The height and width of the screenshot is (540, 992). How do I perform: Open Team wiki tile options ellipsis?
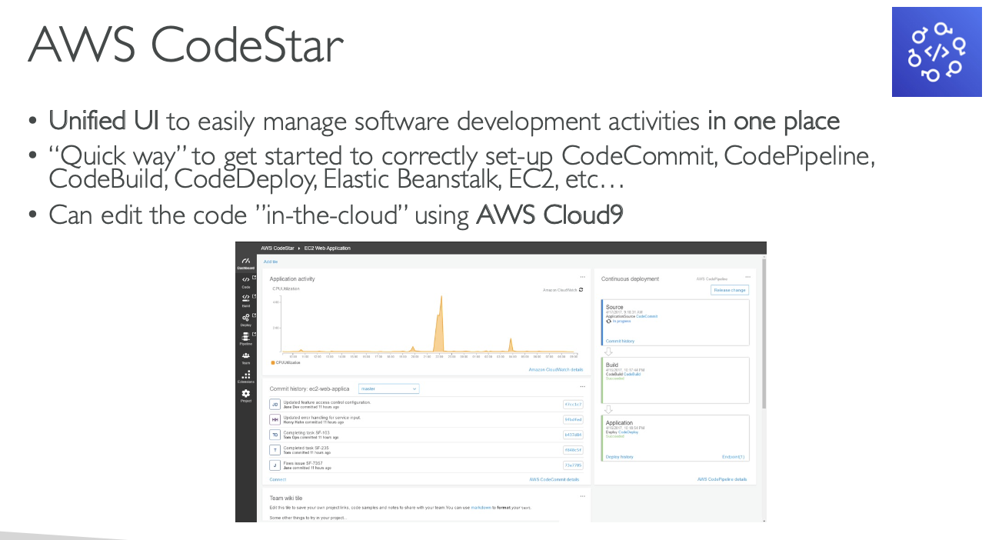pos(582,496)
